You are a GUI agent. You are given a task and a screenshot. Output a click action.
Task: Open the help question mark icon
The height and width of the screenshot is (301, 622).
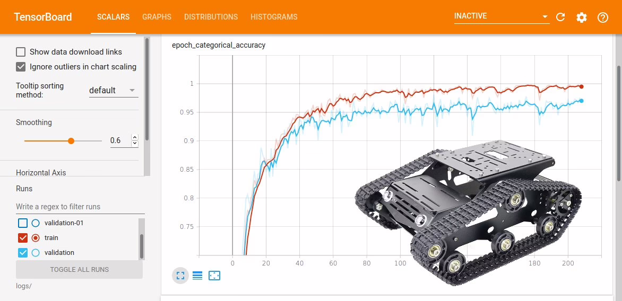(x=603, y=17)
